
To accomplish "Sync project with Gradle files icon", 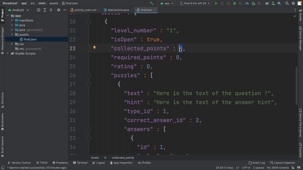I will [267, 3].
